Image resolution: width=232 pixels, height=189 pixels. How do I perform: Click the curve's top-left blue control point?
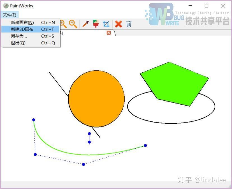tap(34, 120)
